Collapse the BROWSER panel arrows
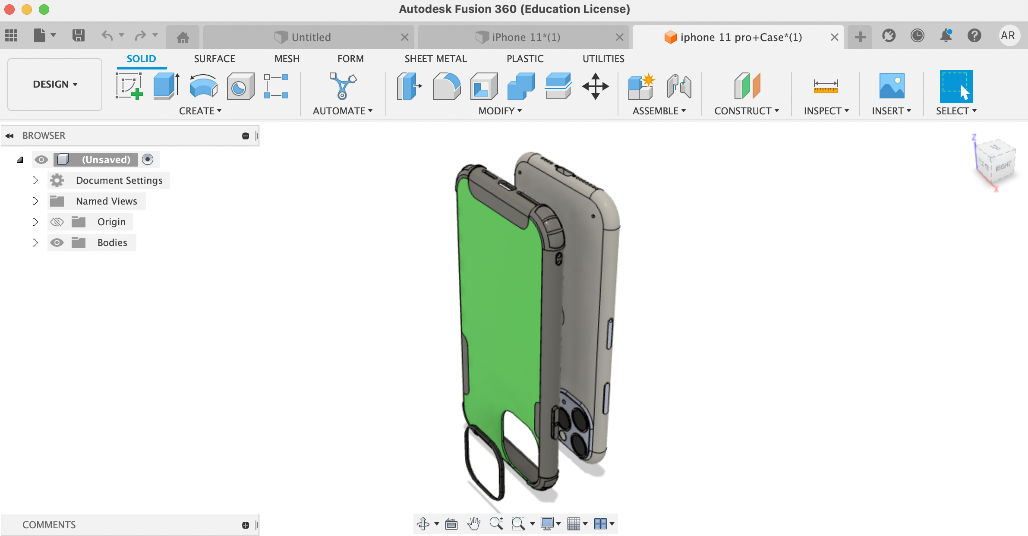 click(9, 136)
